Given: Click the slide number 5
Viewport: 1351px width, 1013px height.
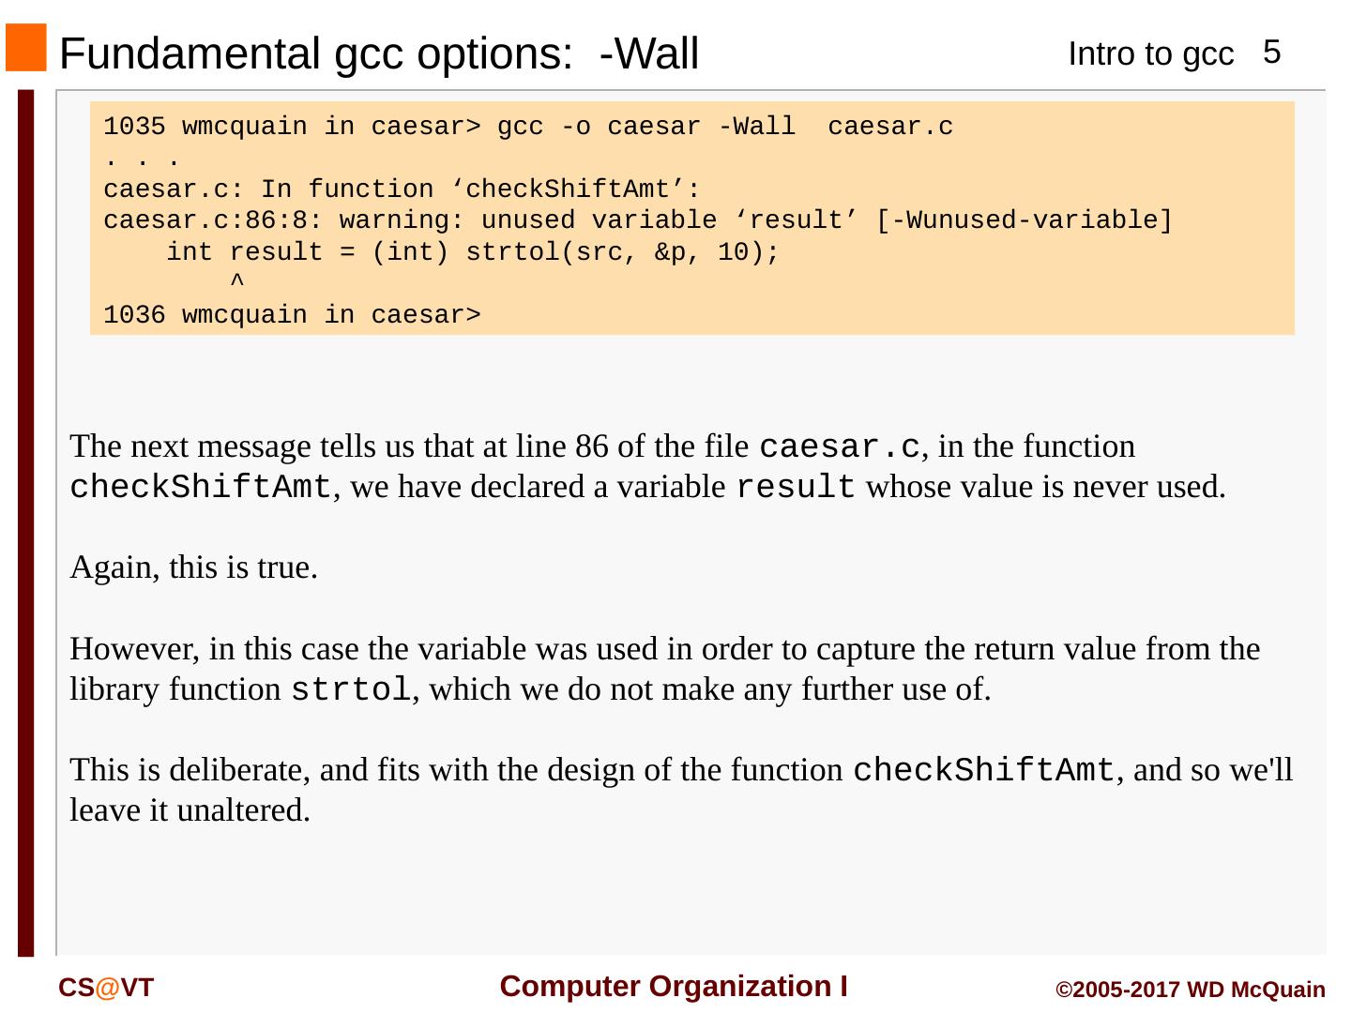Looking at the screenshot, I should pyautogui.click(x=1271, y=53).
